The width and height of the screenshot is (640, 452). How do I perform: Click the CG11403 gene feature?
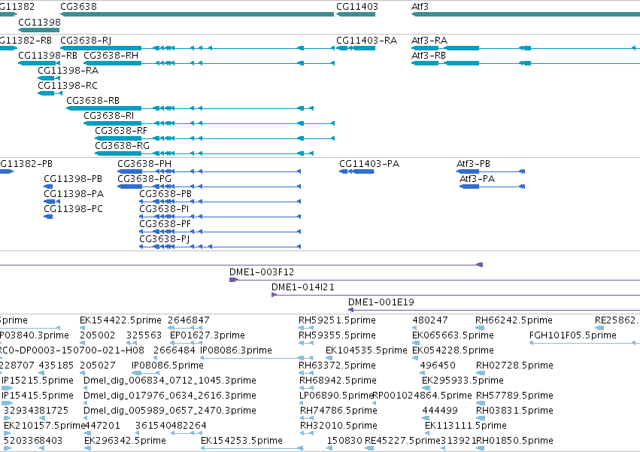click(x=356, y=14)
